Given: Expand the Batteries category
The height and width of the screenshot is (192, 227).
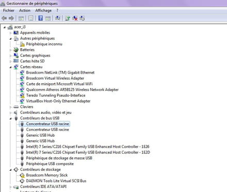Looking at the screenshot, I should click(x=11, y=50).
